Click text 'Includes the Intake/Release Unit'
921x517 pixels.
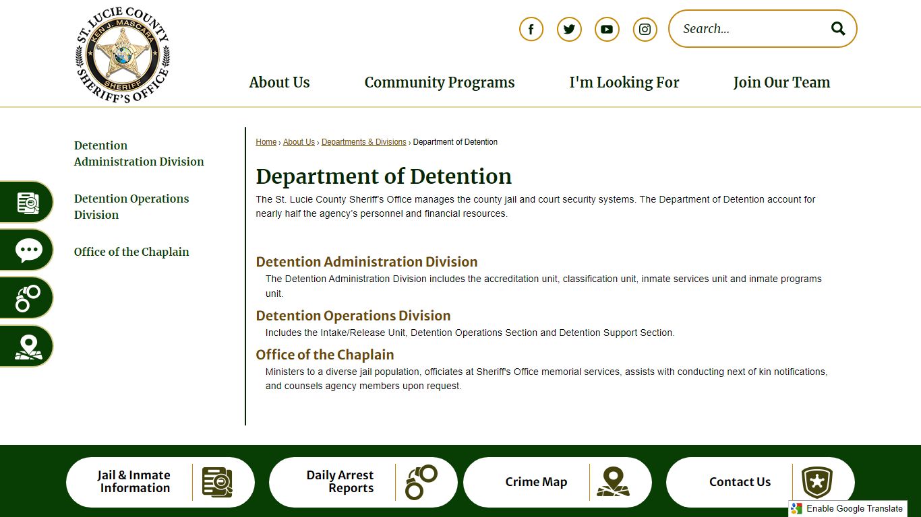point(335,333)
